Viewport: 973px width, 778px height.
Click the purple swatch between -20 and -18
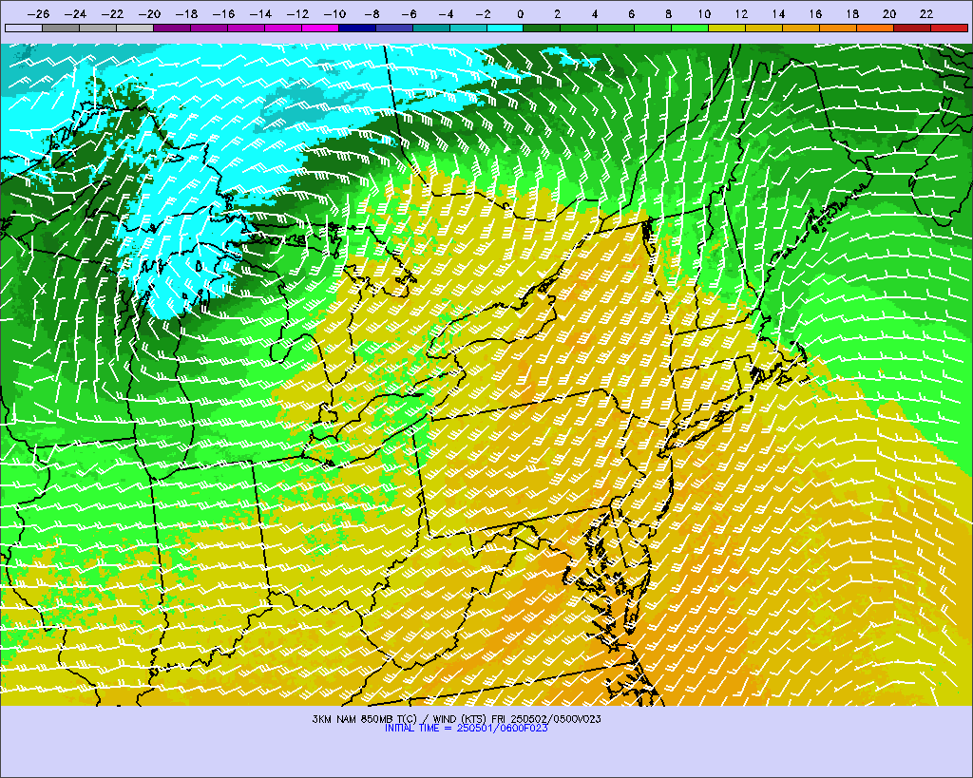(x=172, y=28)
